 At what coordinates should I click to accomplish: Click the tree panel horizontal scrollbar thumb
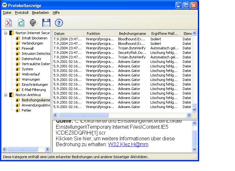(23, 149)
